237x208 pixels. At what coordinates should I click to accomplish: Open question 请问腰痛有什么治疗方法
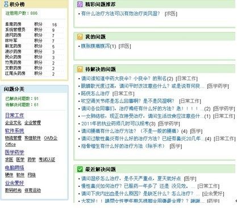131,131
